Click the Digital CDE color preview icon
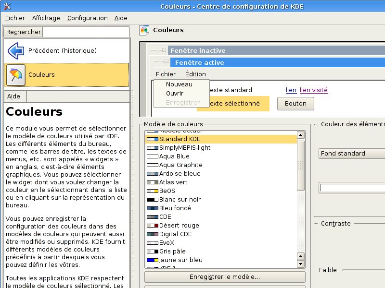This screenshot has width=385, height=288. tap(153, 234)
